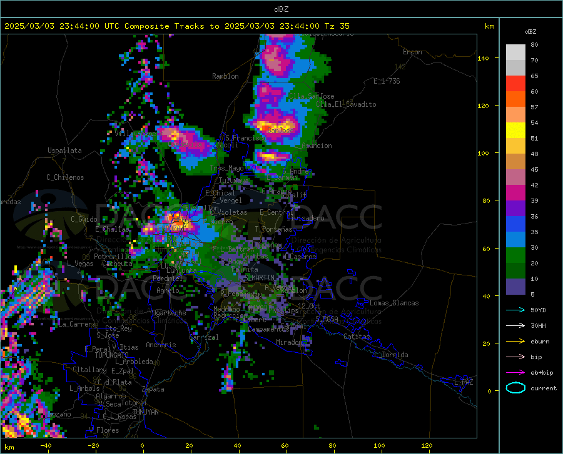Click the E_Vergel place label
This screenshot has width=563, height=454.
[226, 200]
